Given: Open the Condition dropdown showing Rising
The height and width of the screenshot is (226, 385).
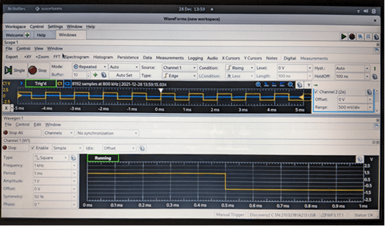Looking at the screenshot, I should tap(240, 68).
